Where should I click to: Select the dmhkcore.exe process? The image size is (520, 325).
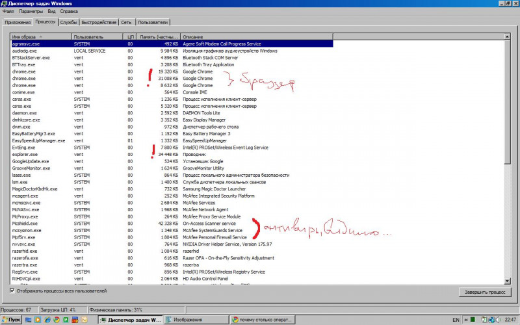[x=172, y=120]
